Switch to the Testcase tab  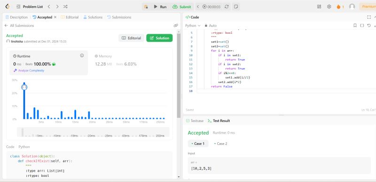(195, 121)
